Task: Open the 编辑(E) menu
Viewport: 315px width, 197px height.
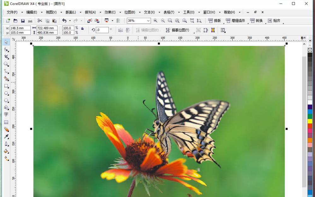Action: tap(32, 12)
